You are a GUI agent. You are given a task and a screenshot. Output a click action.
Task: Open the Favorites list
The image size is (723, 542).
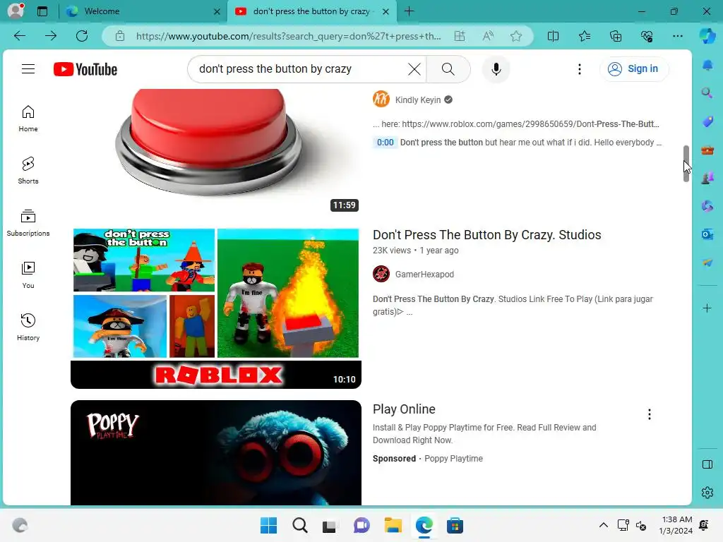pyautogui.click(x=584, y=36)
